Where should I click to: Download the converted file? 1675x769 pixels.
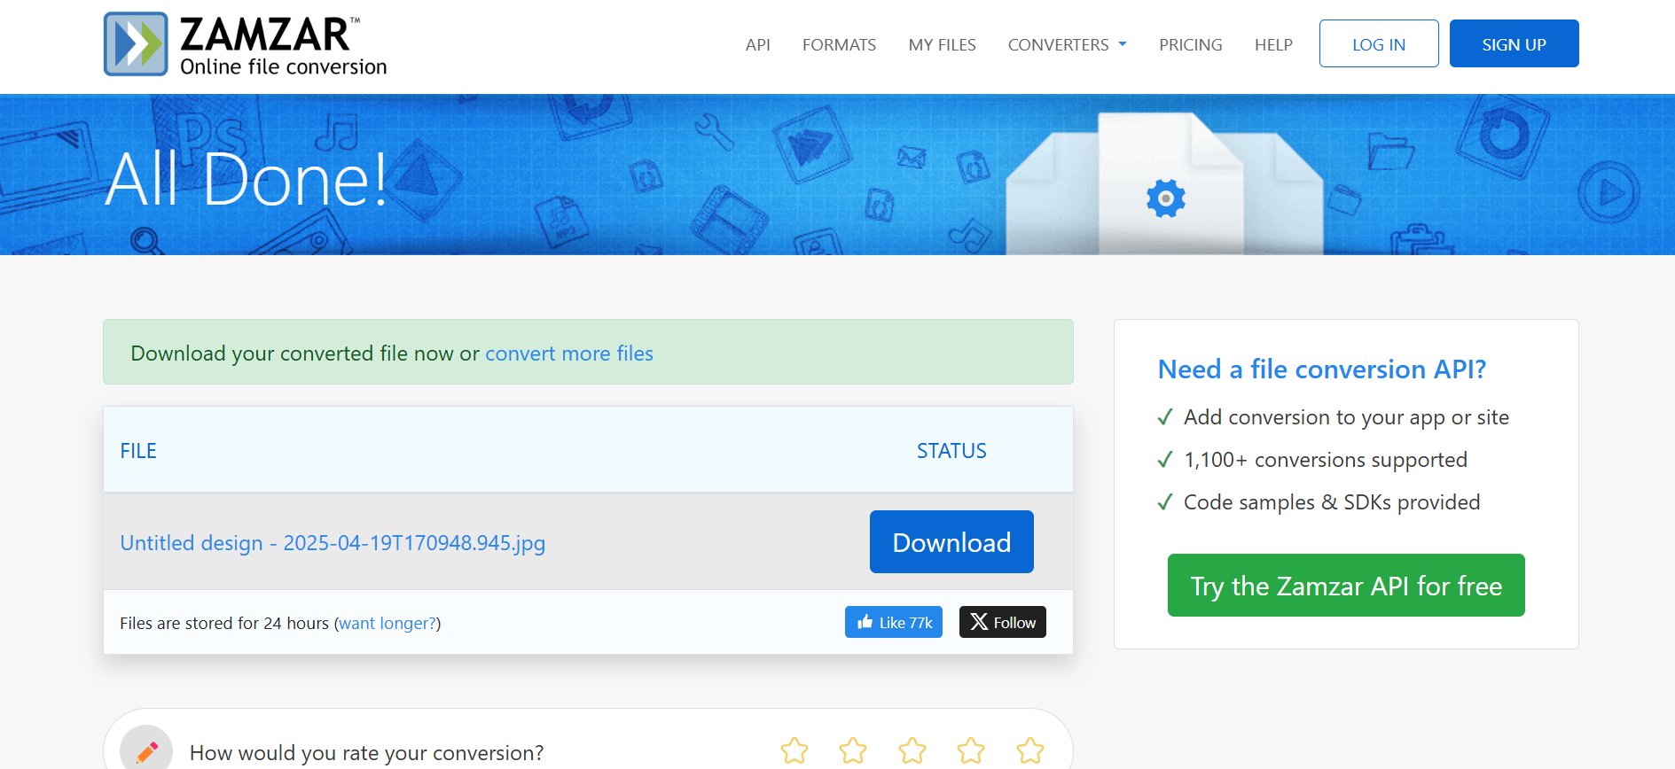[951, 541]
